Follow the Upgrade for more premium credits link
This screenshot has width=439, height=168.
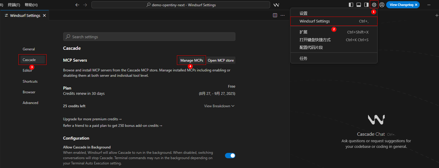tap(92, 119)
